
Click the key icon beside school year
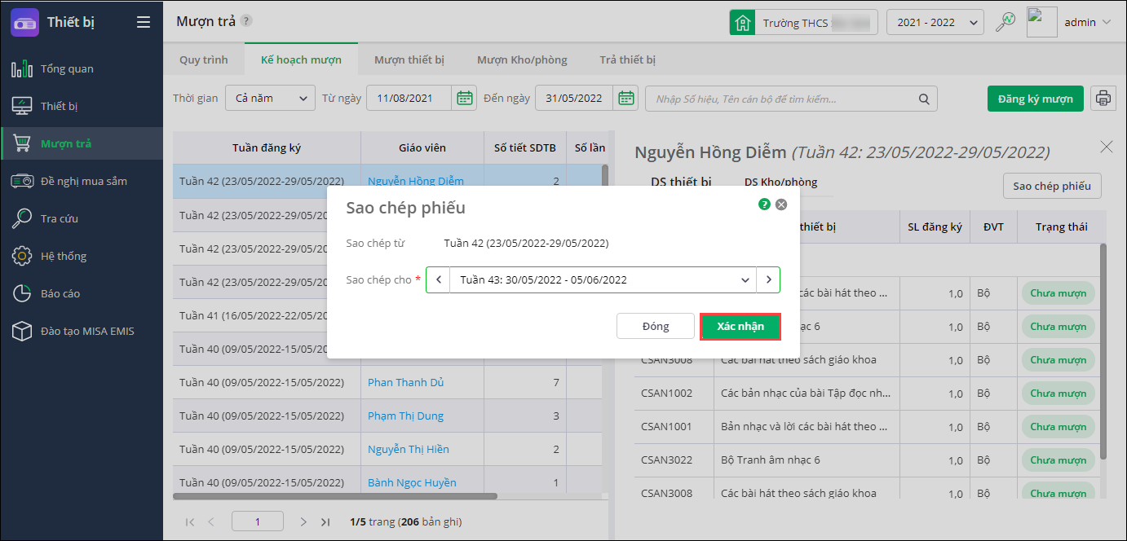pos(1005,22)
